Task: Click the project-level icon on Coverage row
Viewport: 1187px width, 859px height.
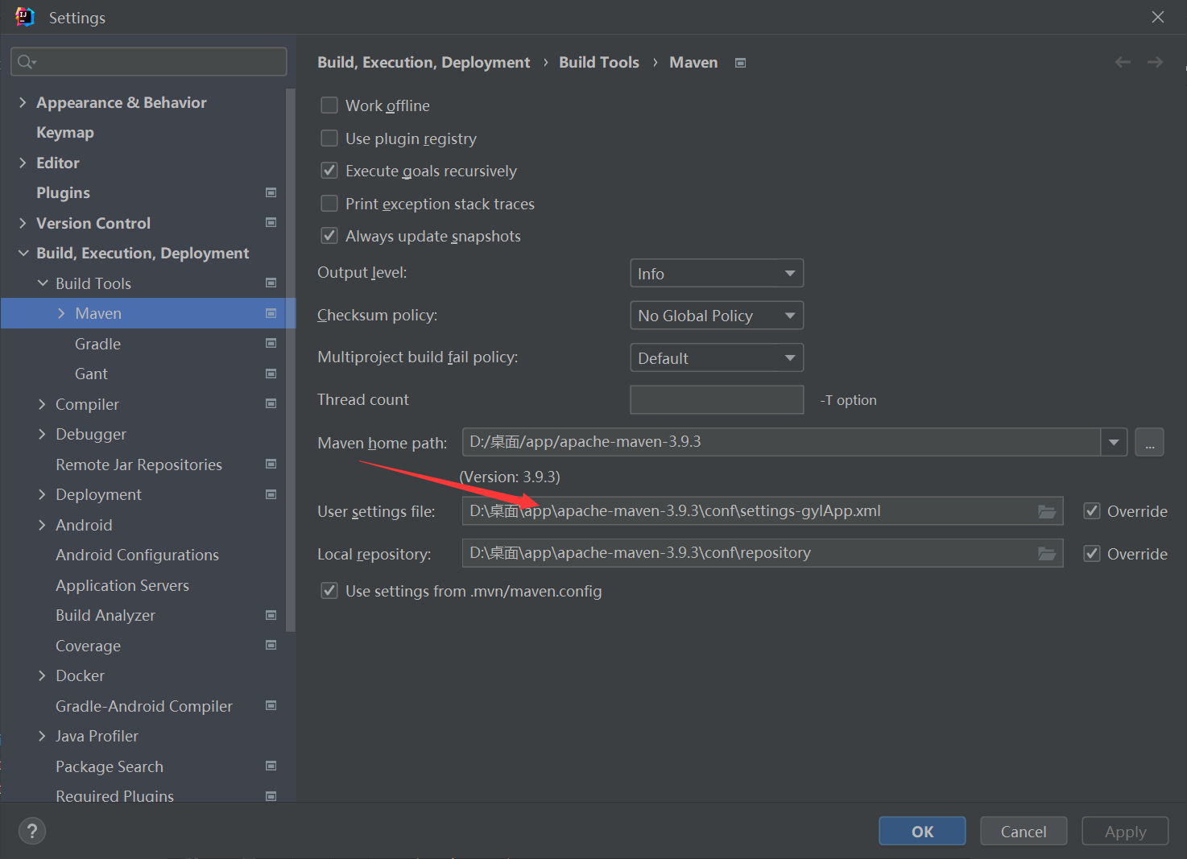Action: coord(271,645)
